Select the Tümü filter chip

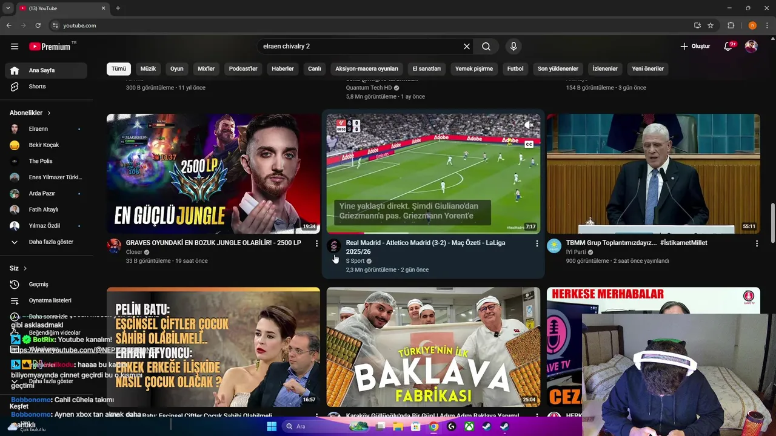119,69
